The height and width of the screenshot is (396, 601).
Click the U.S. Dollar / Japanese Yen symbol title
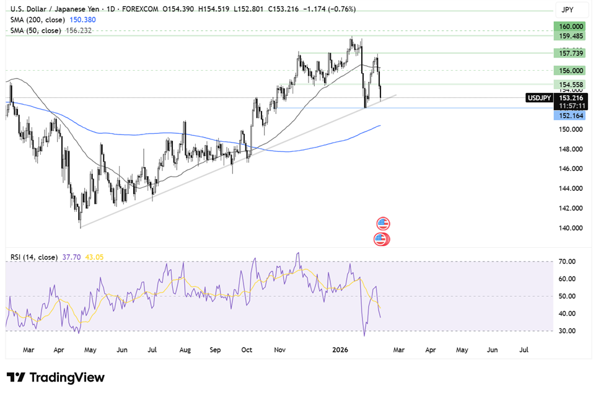coord(55,9)
